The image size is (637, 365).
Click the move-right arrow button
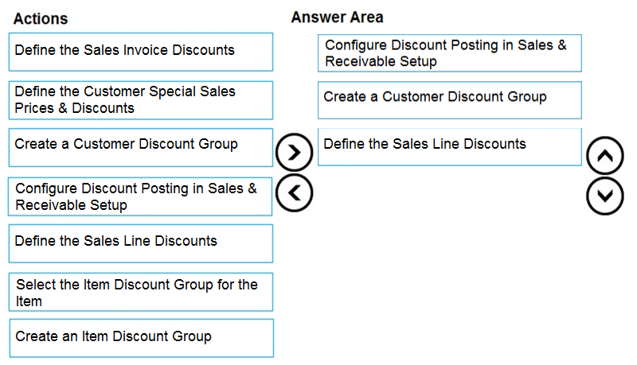[x=294, y=152]
